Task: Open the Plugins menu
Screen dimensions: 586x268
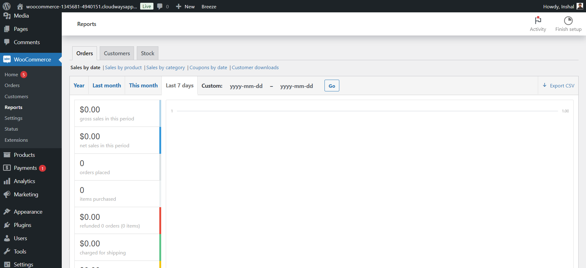Action: pos(22,225)
